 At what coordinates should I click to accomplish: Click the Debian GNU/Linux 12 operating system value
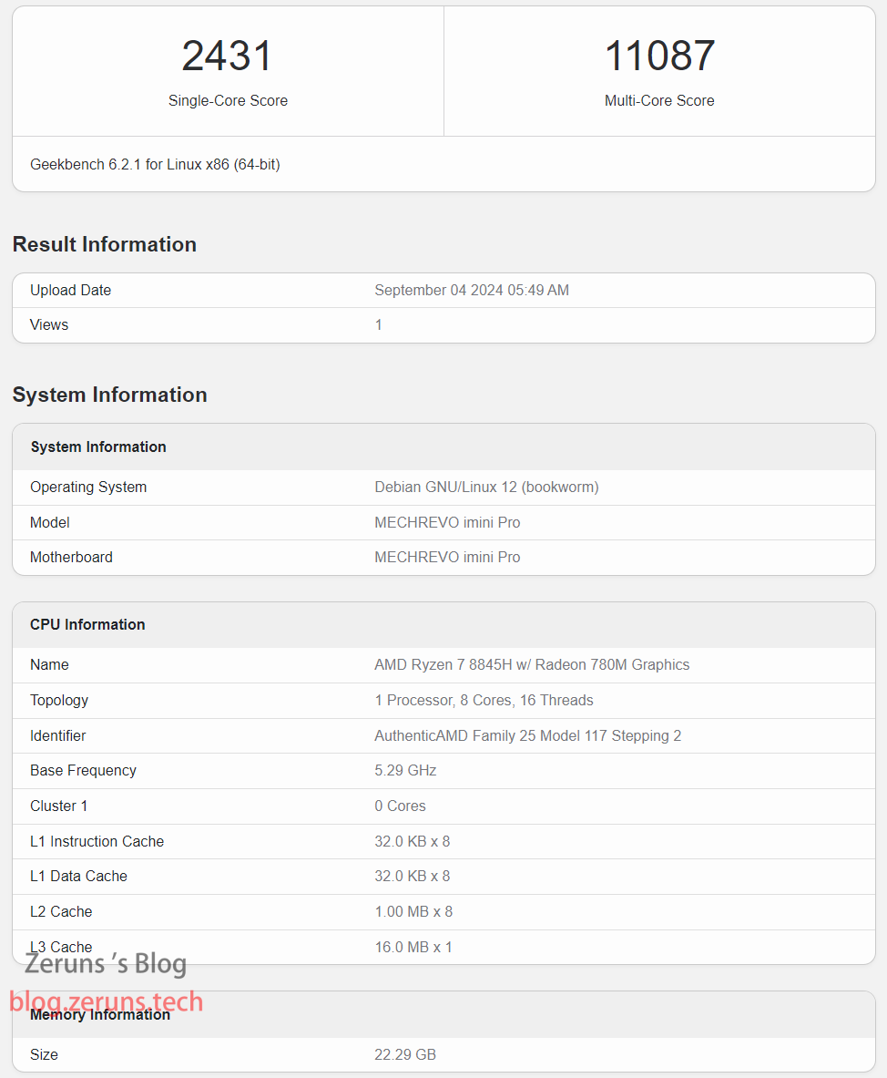pyautogui.click(x=486, y=488)
